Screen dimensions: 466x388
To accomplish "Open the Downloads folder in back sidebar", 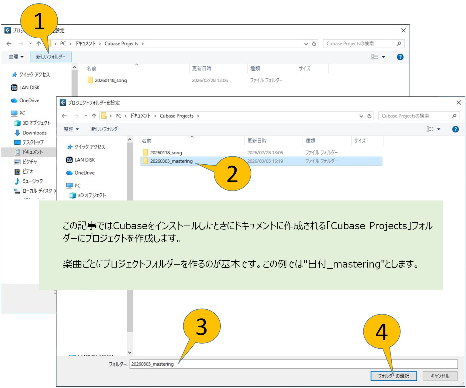I will point(34,133).
